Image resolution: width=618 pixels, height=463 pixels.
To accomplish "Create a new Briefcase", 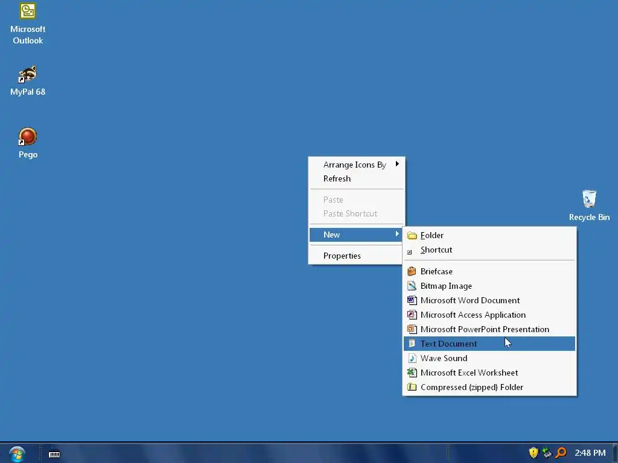I will point(489,271).
